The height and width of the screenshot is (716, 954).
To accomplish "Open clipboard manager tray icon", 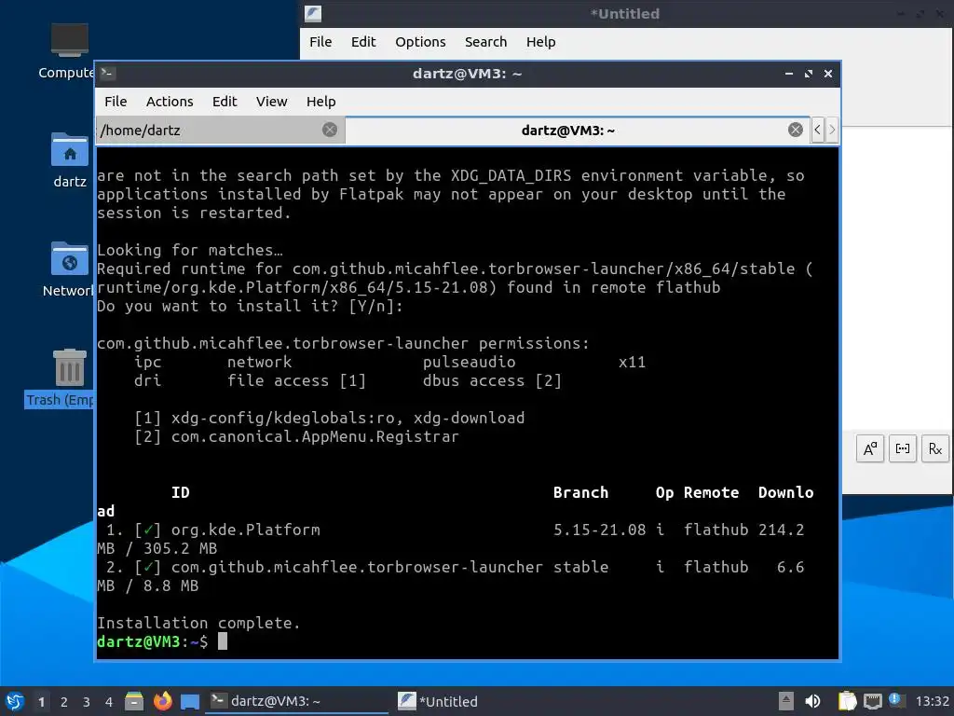I will pyautogui.click(x=847, y=701).
